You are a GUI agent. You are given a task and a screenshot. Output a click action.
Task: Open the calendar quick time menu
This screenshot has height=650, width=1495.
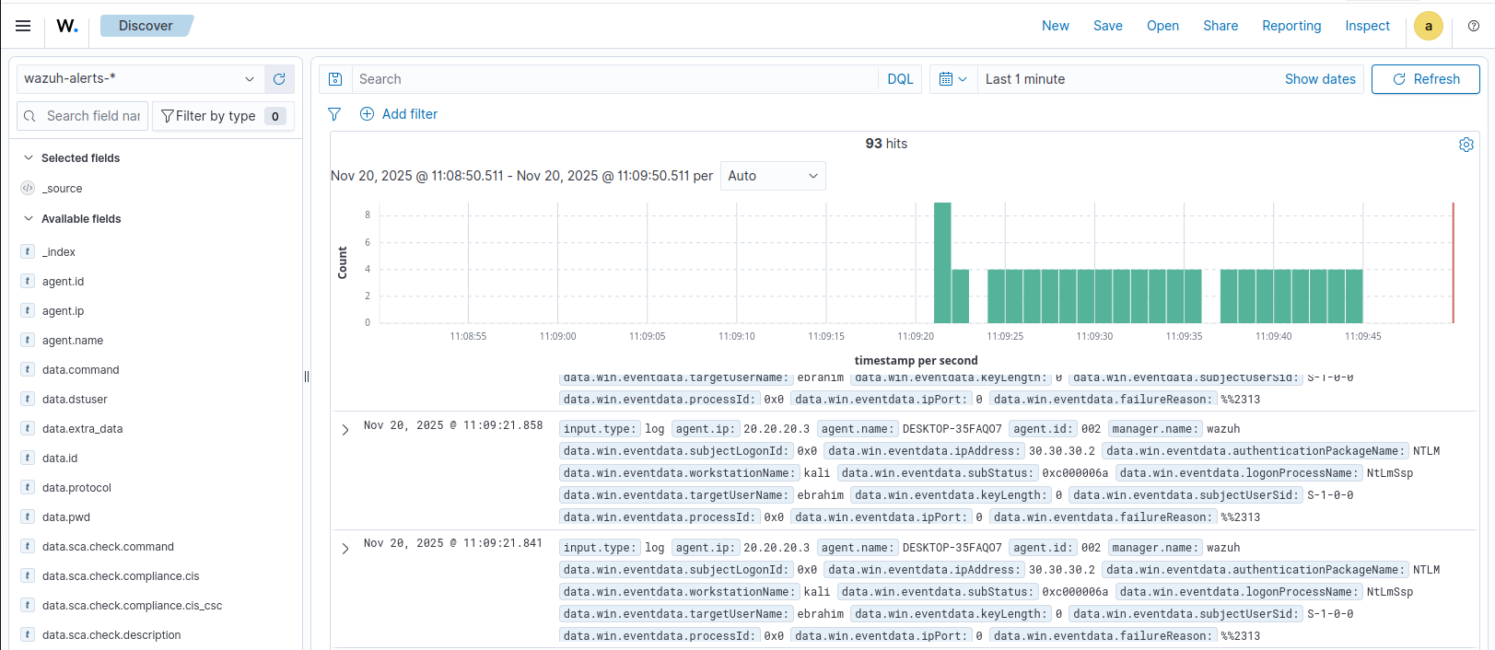(952, 79)
